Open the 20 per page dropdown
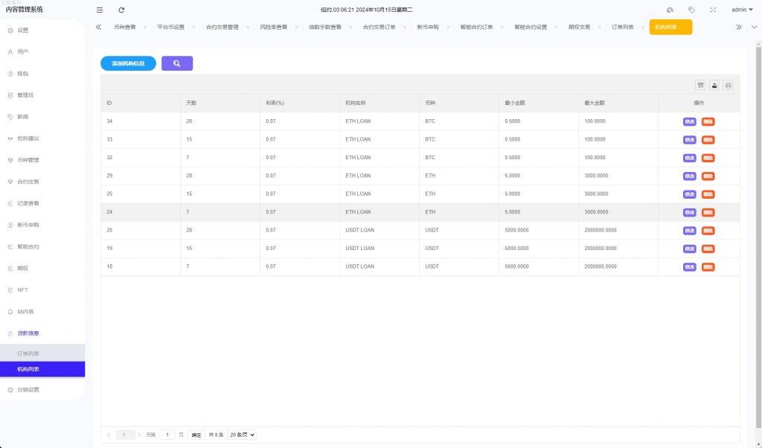 242,435
